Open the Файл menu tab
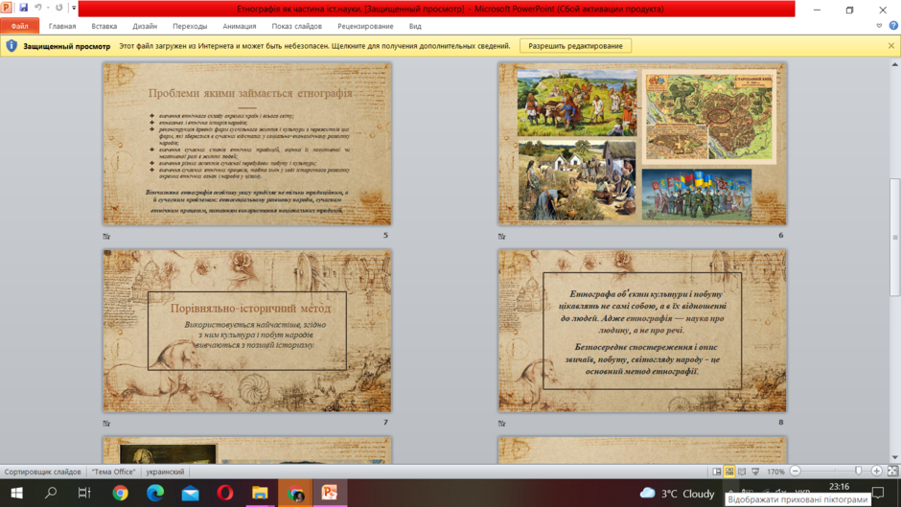901x507 pixels. tap(19, 26)
